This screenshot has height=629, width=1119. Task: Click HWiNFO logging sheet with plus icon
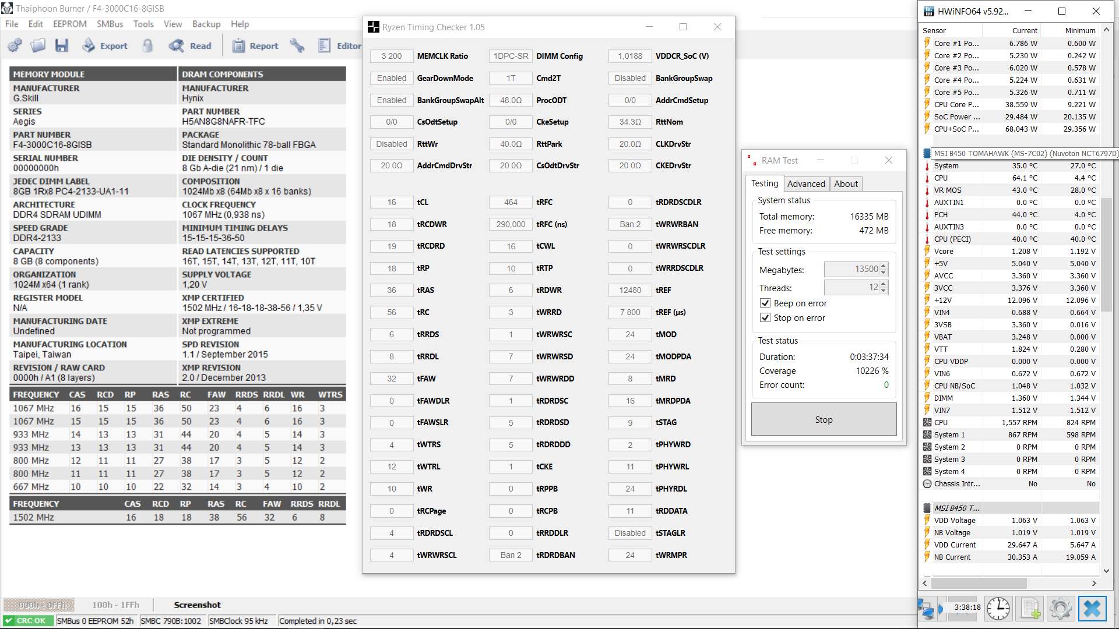pyautogui.click(x=1030, y=609)
